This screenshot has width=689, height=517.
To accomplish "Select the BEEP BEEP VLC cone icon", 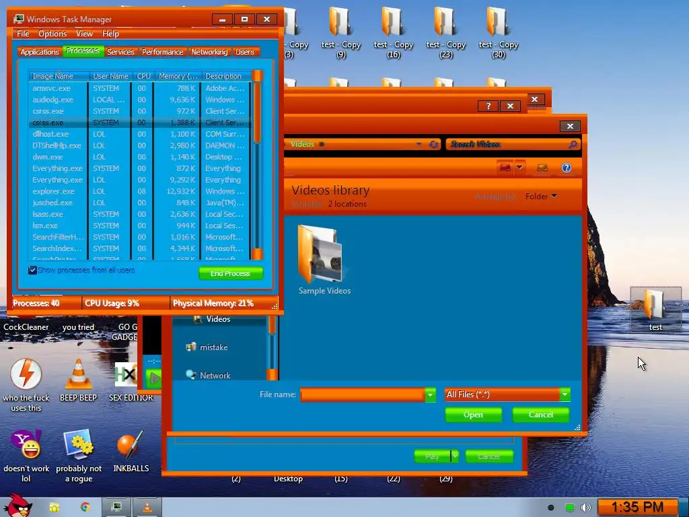I will [78, 380].
